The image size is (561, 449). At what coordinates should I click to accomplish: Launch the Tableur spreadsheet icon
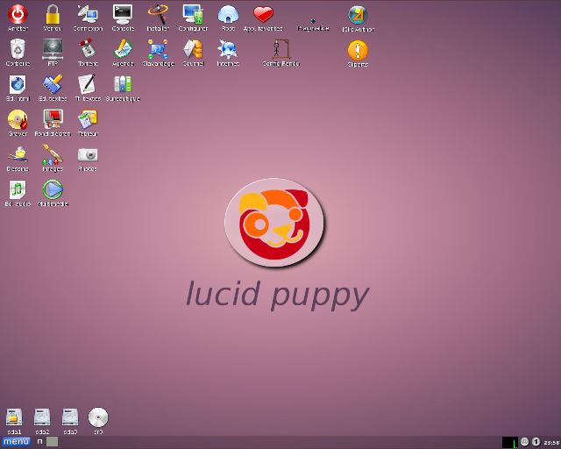88,119
